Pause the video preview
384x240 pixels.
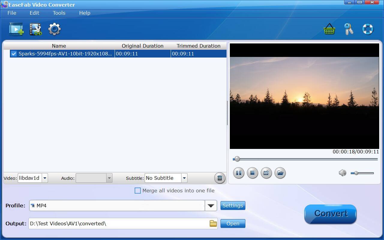pos(238,173)
